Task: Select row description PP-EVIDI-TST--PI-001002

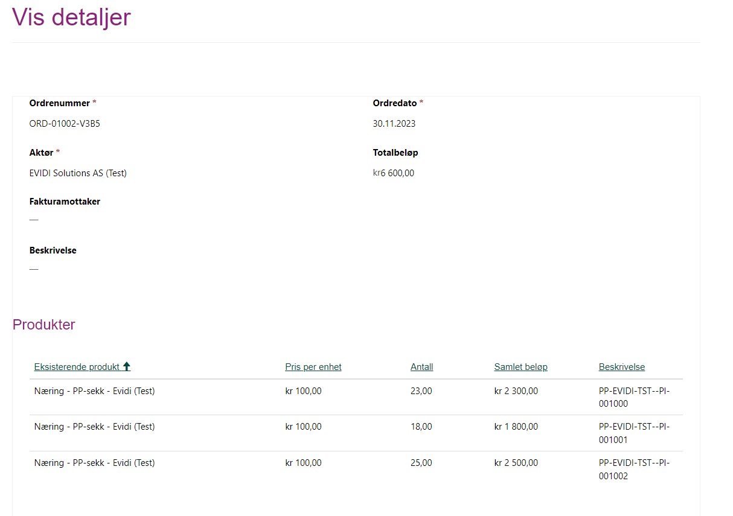Action: coord(634,470)
